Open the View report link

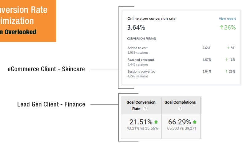(x=227, y=19)
